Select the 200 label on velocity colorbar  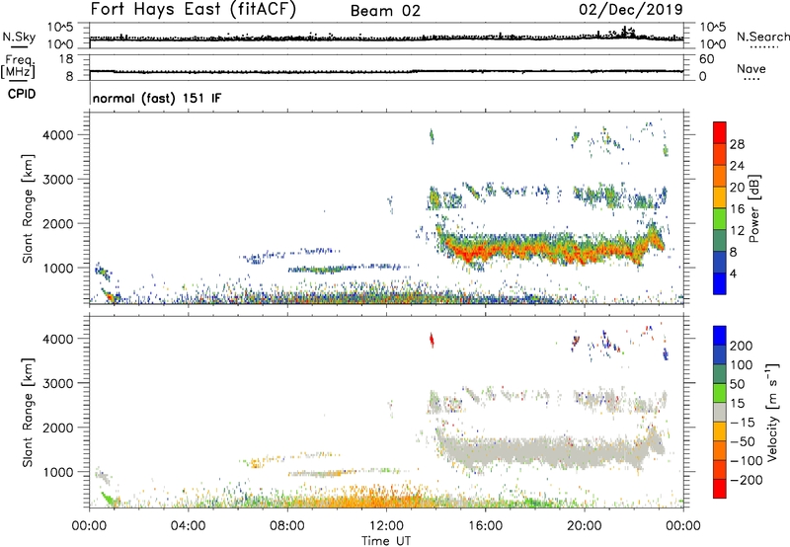[x=742, y=346]
